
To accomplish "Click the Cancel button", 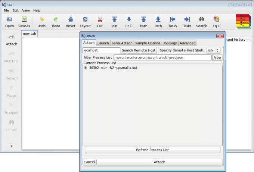I will 89,162.
